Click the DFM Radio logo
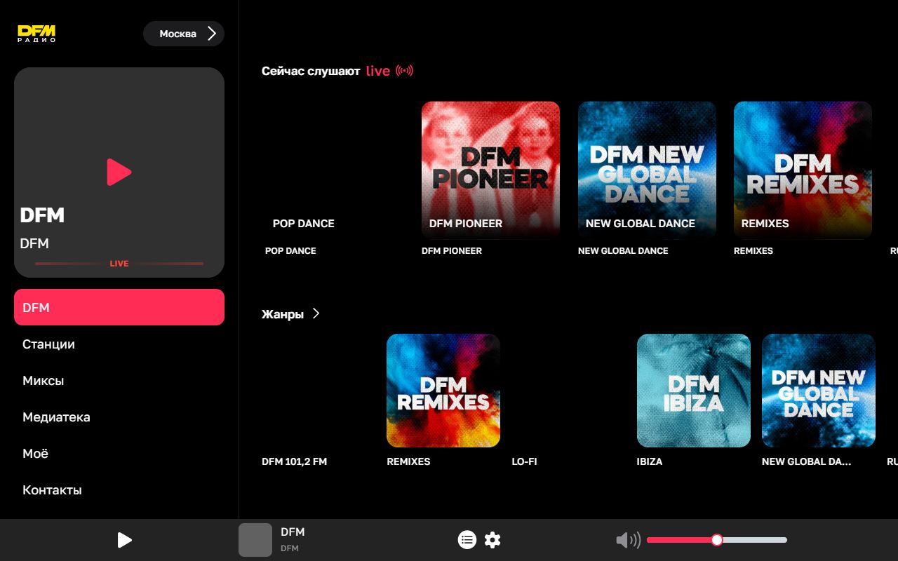Image resolution: width=898 pixels, height=561 pixels. (36, 34)
